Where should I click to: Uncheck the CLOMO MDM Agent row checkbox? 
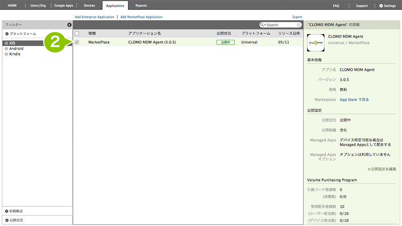77,42
